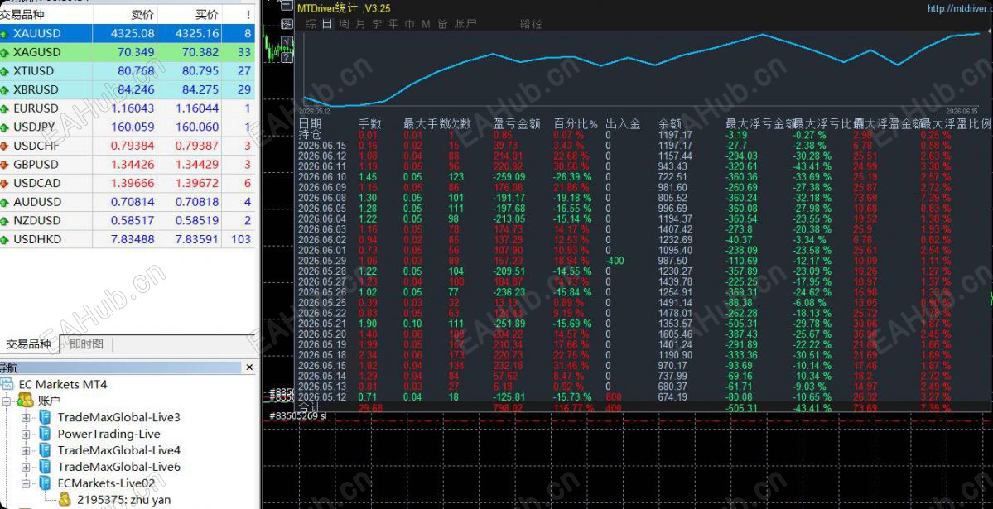Click the server icon for PowerTrading-Live
This screenshot has width=993, height=509.
(x=45, y=434)
